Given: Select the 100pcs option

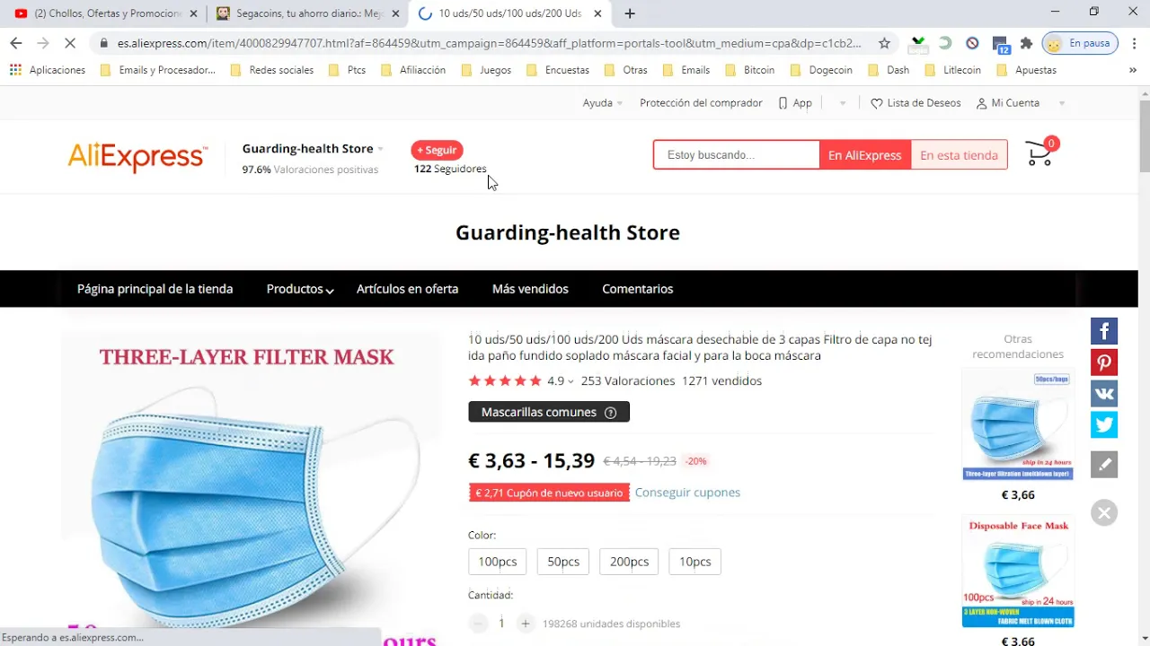Looking at the screenshot, I should (498, 562).
